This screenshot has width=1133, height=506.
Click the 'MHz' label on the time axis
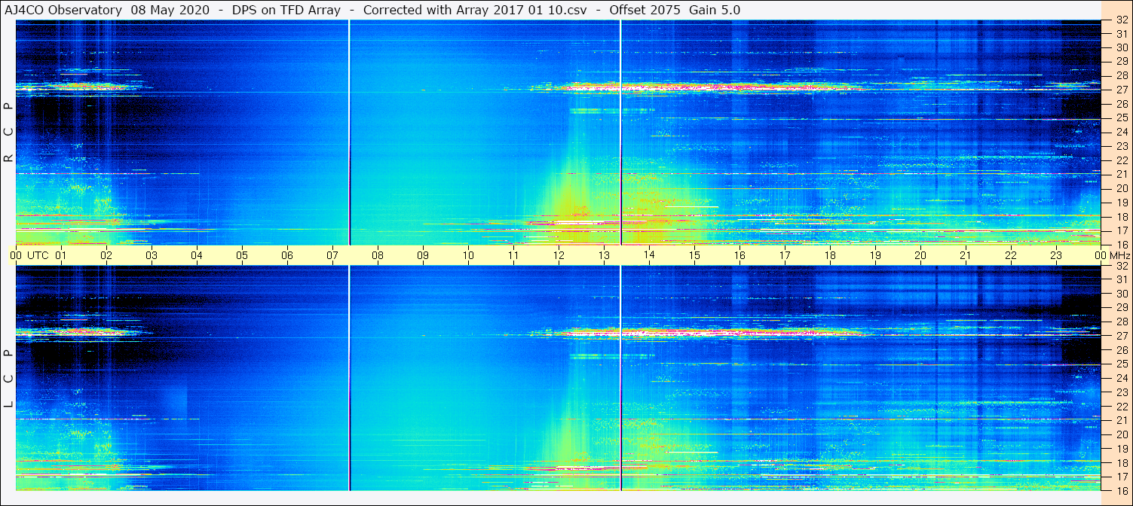click(x=1120, y=255)
